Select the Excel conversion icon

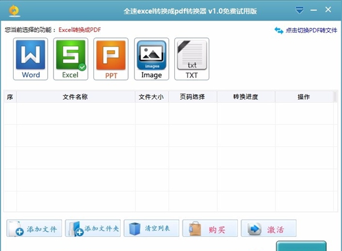[71, 59]
